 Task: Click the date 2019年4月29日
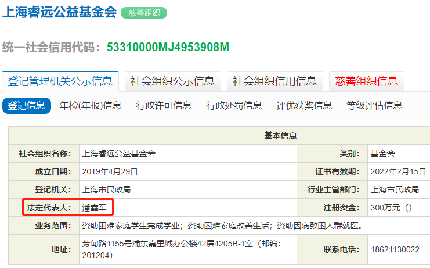pyautogui.click(x=110, y=171)
